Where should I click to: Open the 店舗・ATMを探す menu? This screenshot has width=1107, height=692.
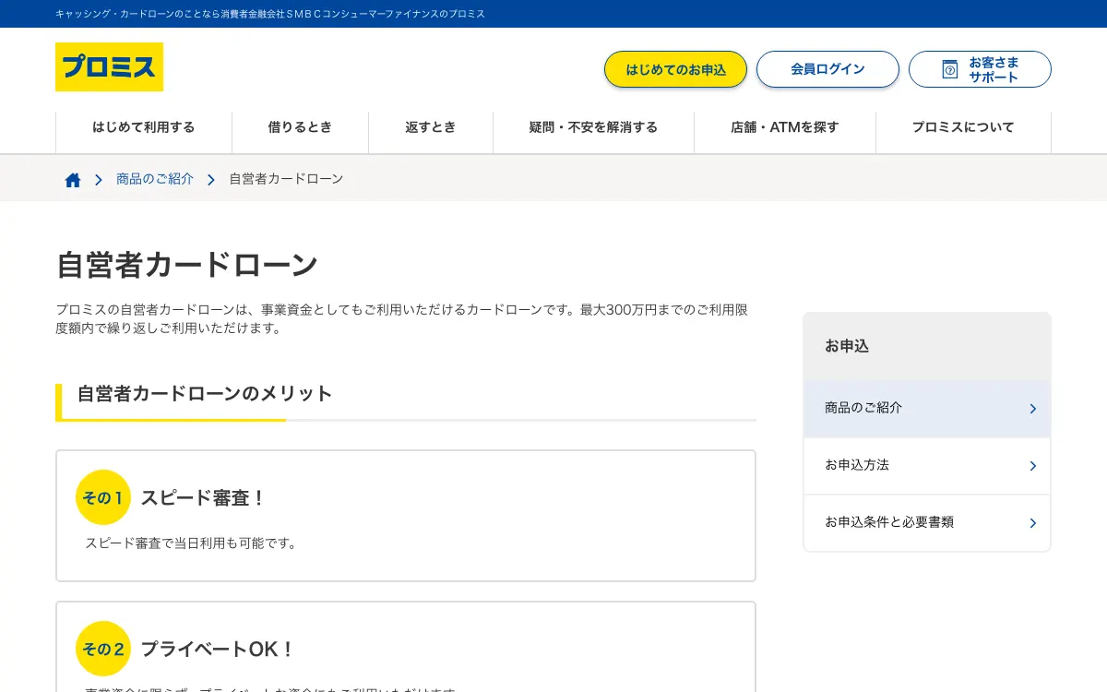click(785, 127)
